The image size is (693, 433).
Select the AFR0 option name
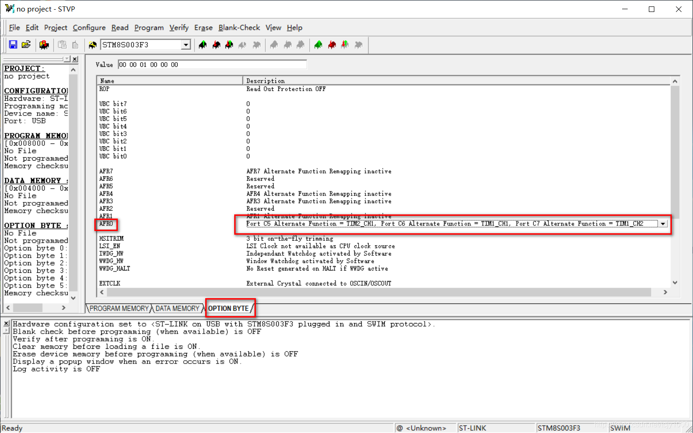(106, 224)
